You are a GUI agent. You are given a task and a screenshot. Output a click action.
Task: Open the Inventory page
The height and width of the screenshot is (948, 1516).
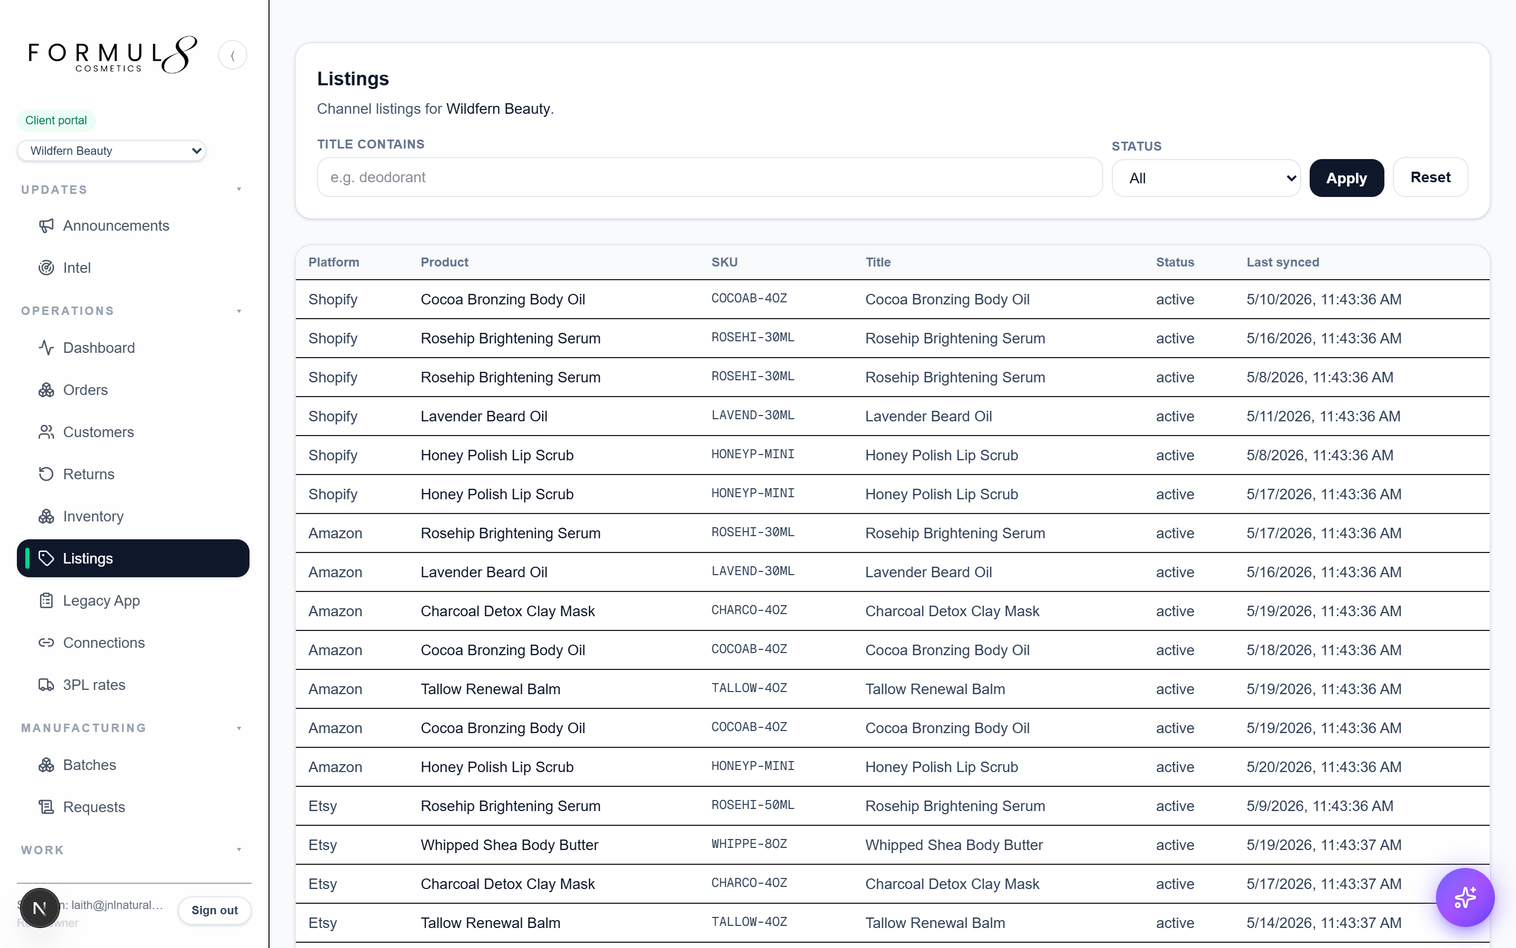click(133, 516)
